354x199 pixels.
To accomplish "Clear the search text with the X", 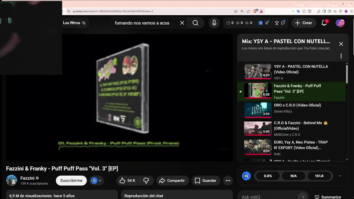I will [x=182, y=23].
